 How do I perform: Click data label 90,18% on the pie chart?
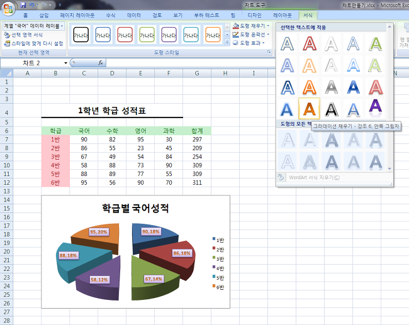(x=151, y=231)
